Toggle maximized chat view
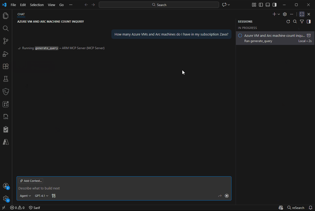Viewport: 315px width, 211px height. click(302, 14)
